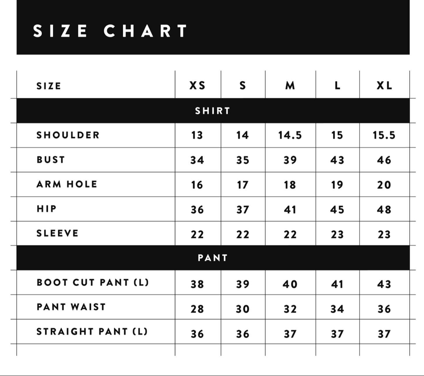Click the M size column header

coord(290,86)
